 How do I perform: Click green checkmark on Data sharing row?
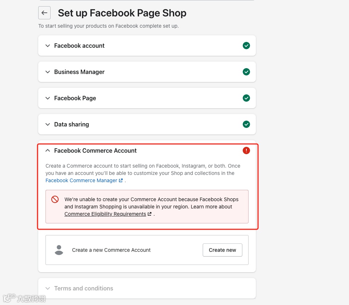point(246,124)
